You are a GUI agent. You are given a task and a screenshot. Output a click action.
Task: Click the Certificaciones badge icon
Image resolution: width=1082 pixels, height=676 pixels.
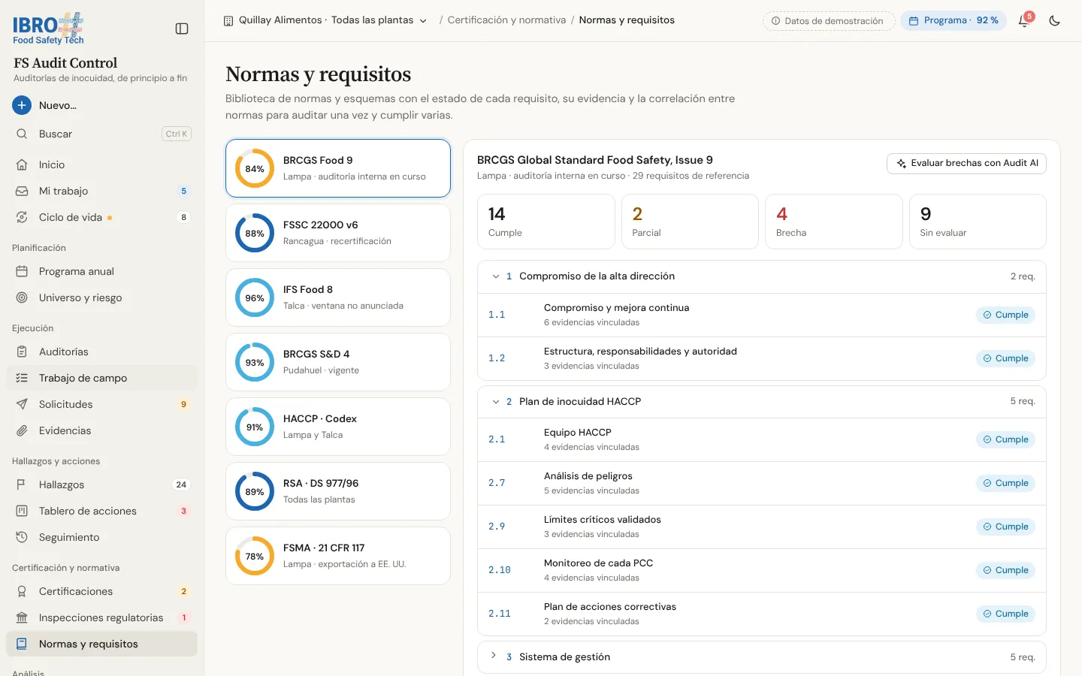pyautogui.click(x=22, y=591)
